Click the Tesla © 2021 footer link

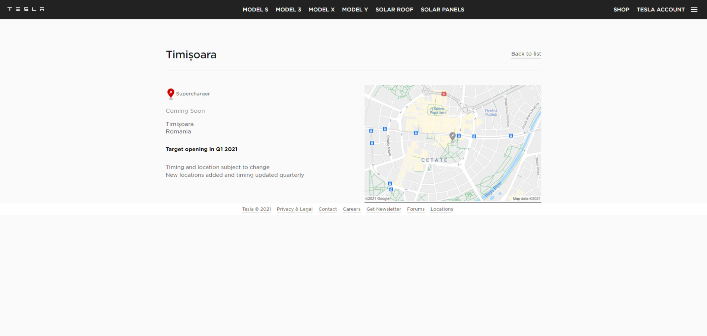[256, 209]
